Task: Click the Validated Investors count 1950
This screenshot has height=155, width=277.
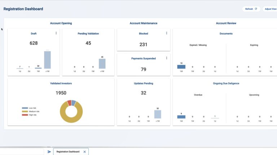Action: coord(61,93)
